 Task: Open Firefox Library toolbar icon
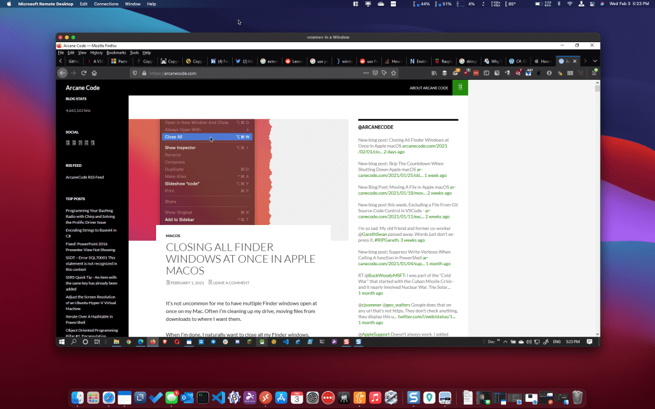click(x=434, y=73)
